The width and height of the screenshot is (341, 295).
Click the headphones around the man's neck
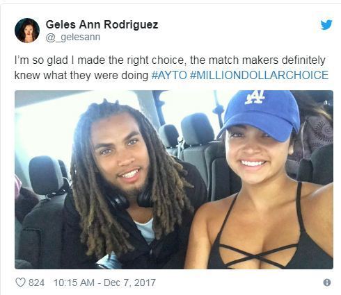click(130, 199)
